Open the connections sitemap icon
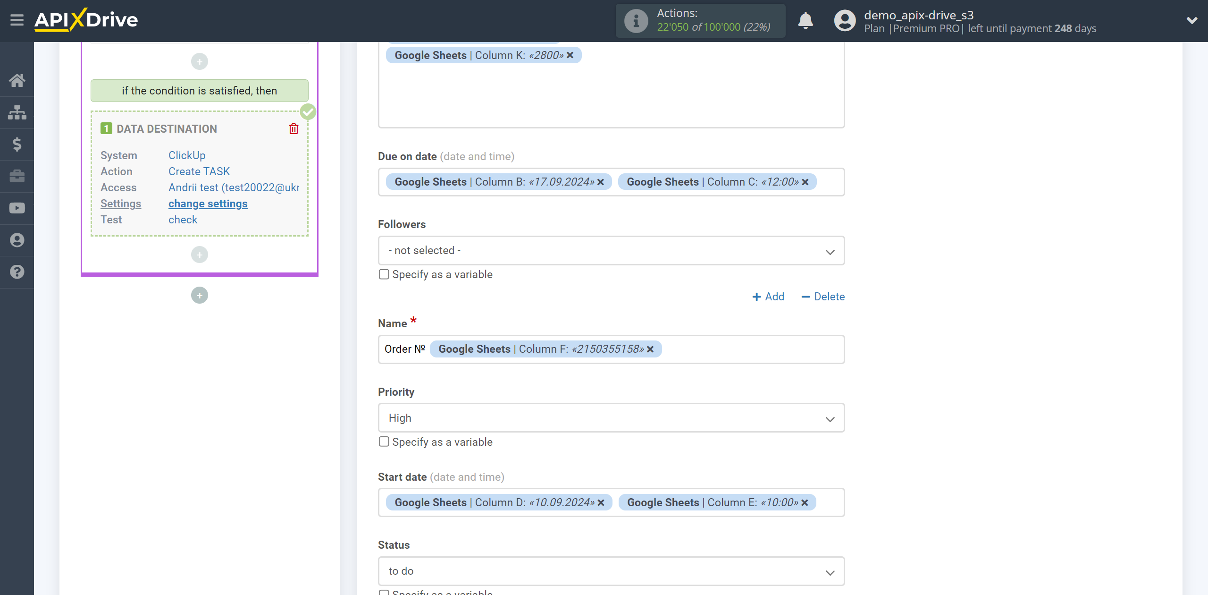The height and width of the screenshot is (595, 1208). click(x=17, y=112)
